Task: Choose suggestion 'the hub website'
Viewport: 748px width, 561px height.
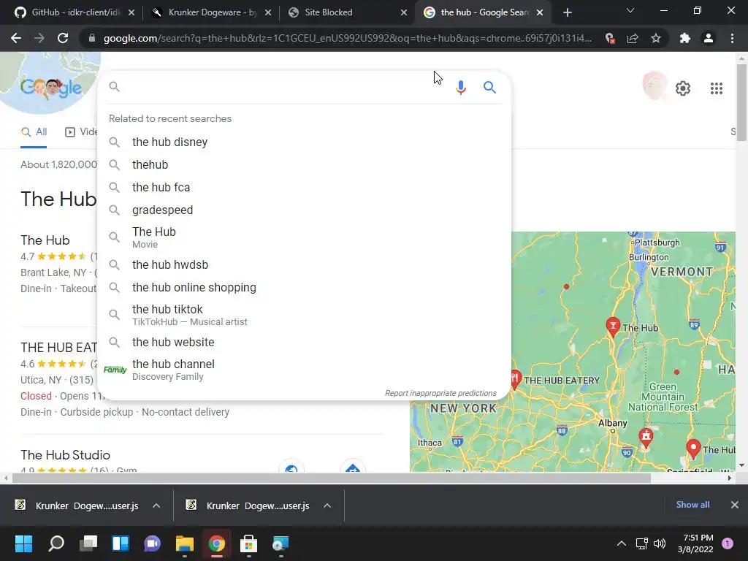Action: pos(304,343)
